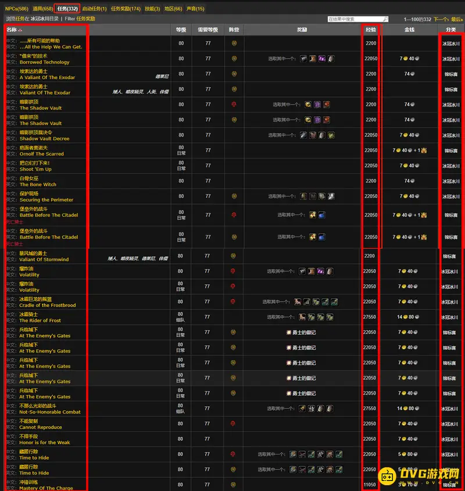Click the last reward icon in Borrowed Technology row
The height and width of the screenshot is (491, 465).
point(331,59)
